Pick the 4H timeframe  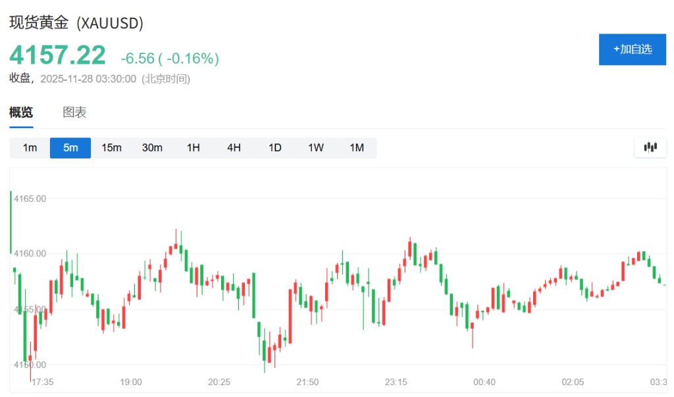pyautogui.click(x=234, y=148)
